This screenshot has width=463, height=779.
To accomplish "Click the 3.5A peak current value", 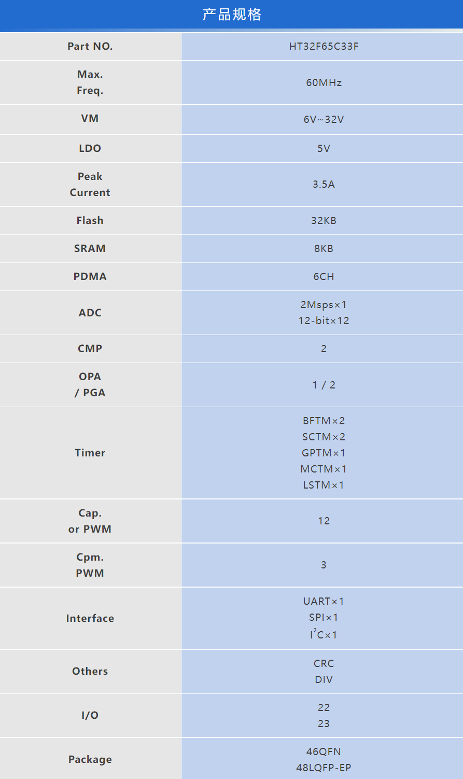I will point(324,184).
